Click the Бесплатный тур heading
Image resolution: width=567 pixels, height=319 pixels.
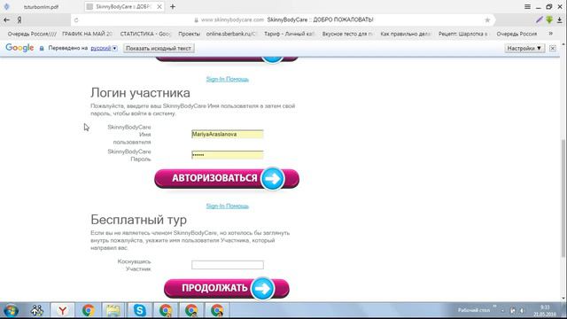point(139,220)
